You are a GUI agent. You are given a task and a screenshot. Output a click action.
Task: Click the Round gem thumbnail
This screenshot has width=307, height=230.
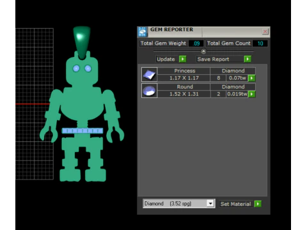(149, 91)
